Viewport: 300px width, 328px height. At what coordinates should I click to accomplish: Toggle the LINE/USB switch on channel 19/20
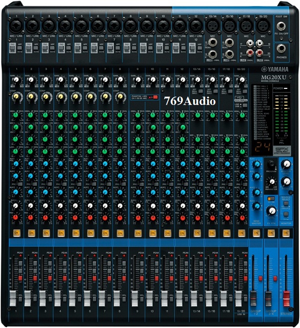pos(244,105)
